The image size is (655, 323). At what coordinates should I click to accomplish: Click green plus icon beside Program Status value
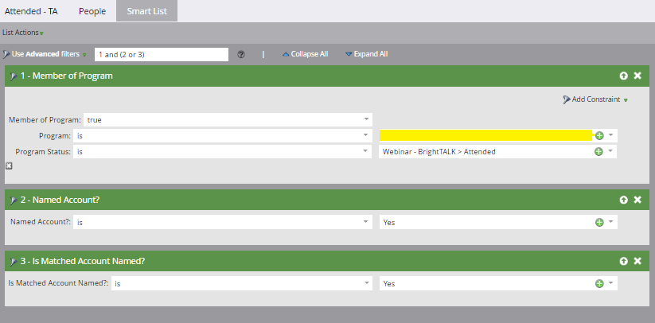point(598,151)
